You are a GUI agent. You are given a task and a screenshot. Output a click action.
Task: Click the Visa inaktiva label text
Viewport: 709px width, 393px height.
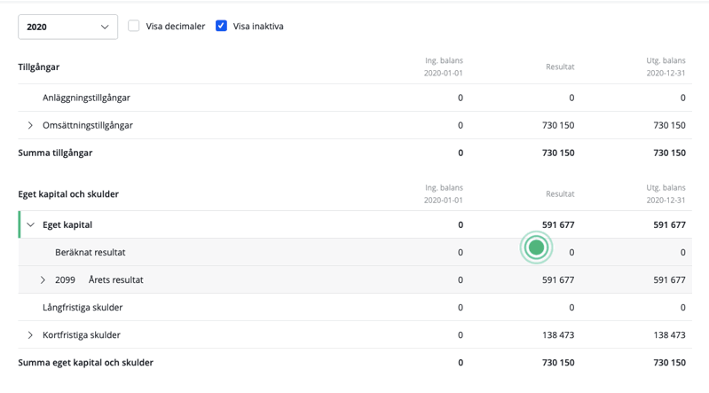(x=258, y=27)
